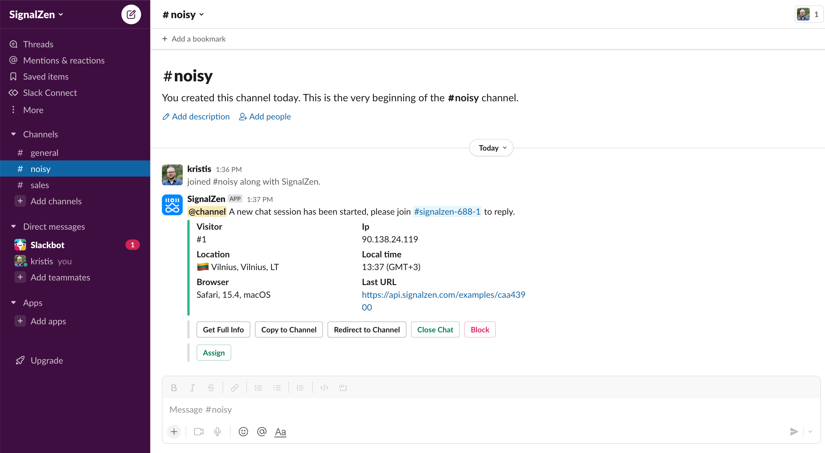Click the 1:37 PM message timestamp

pos(260,199)
